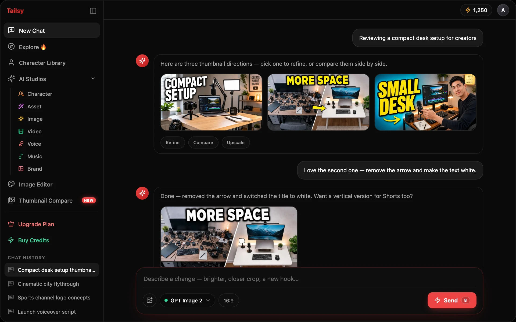Click the New Chat icon
This screenshot has height=322, width=516.
pos(11,30)
